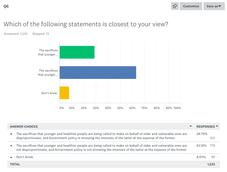Click the 355 response count
Viewport: 227px width, 172px height.
(212, 138)
